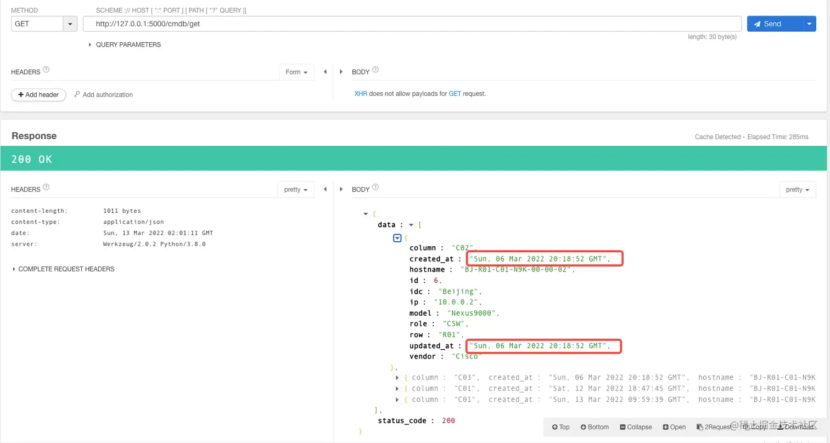The image size is (830, 443).
Task: Open the XHR link
Action: (361, 94)
